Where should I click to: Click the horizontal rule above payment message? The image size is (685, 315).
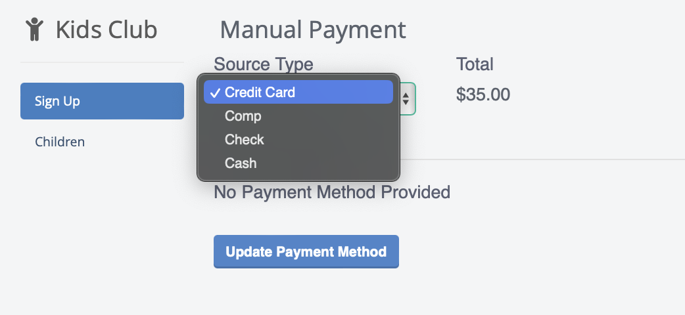tap(539, 159)
